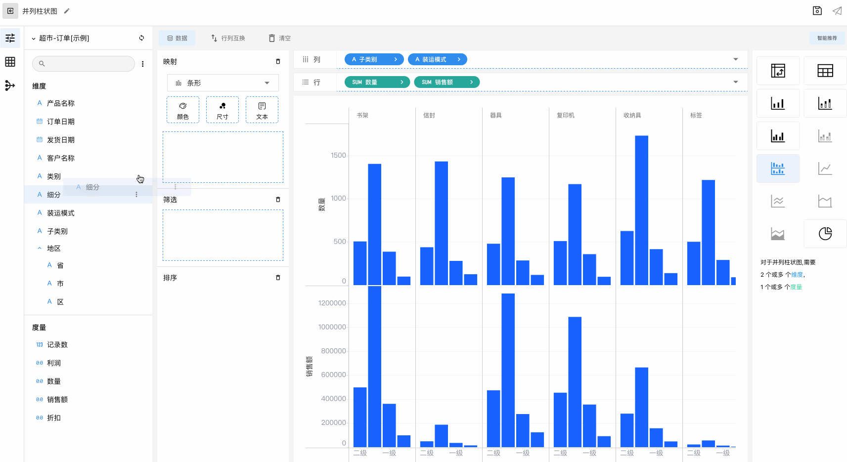This screenshot has width=847, height=462.
Task: Open the field list more-options menu
Action: point(143,64)
